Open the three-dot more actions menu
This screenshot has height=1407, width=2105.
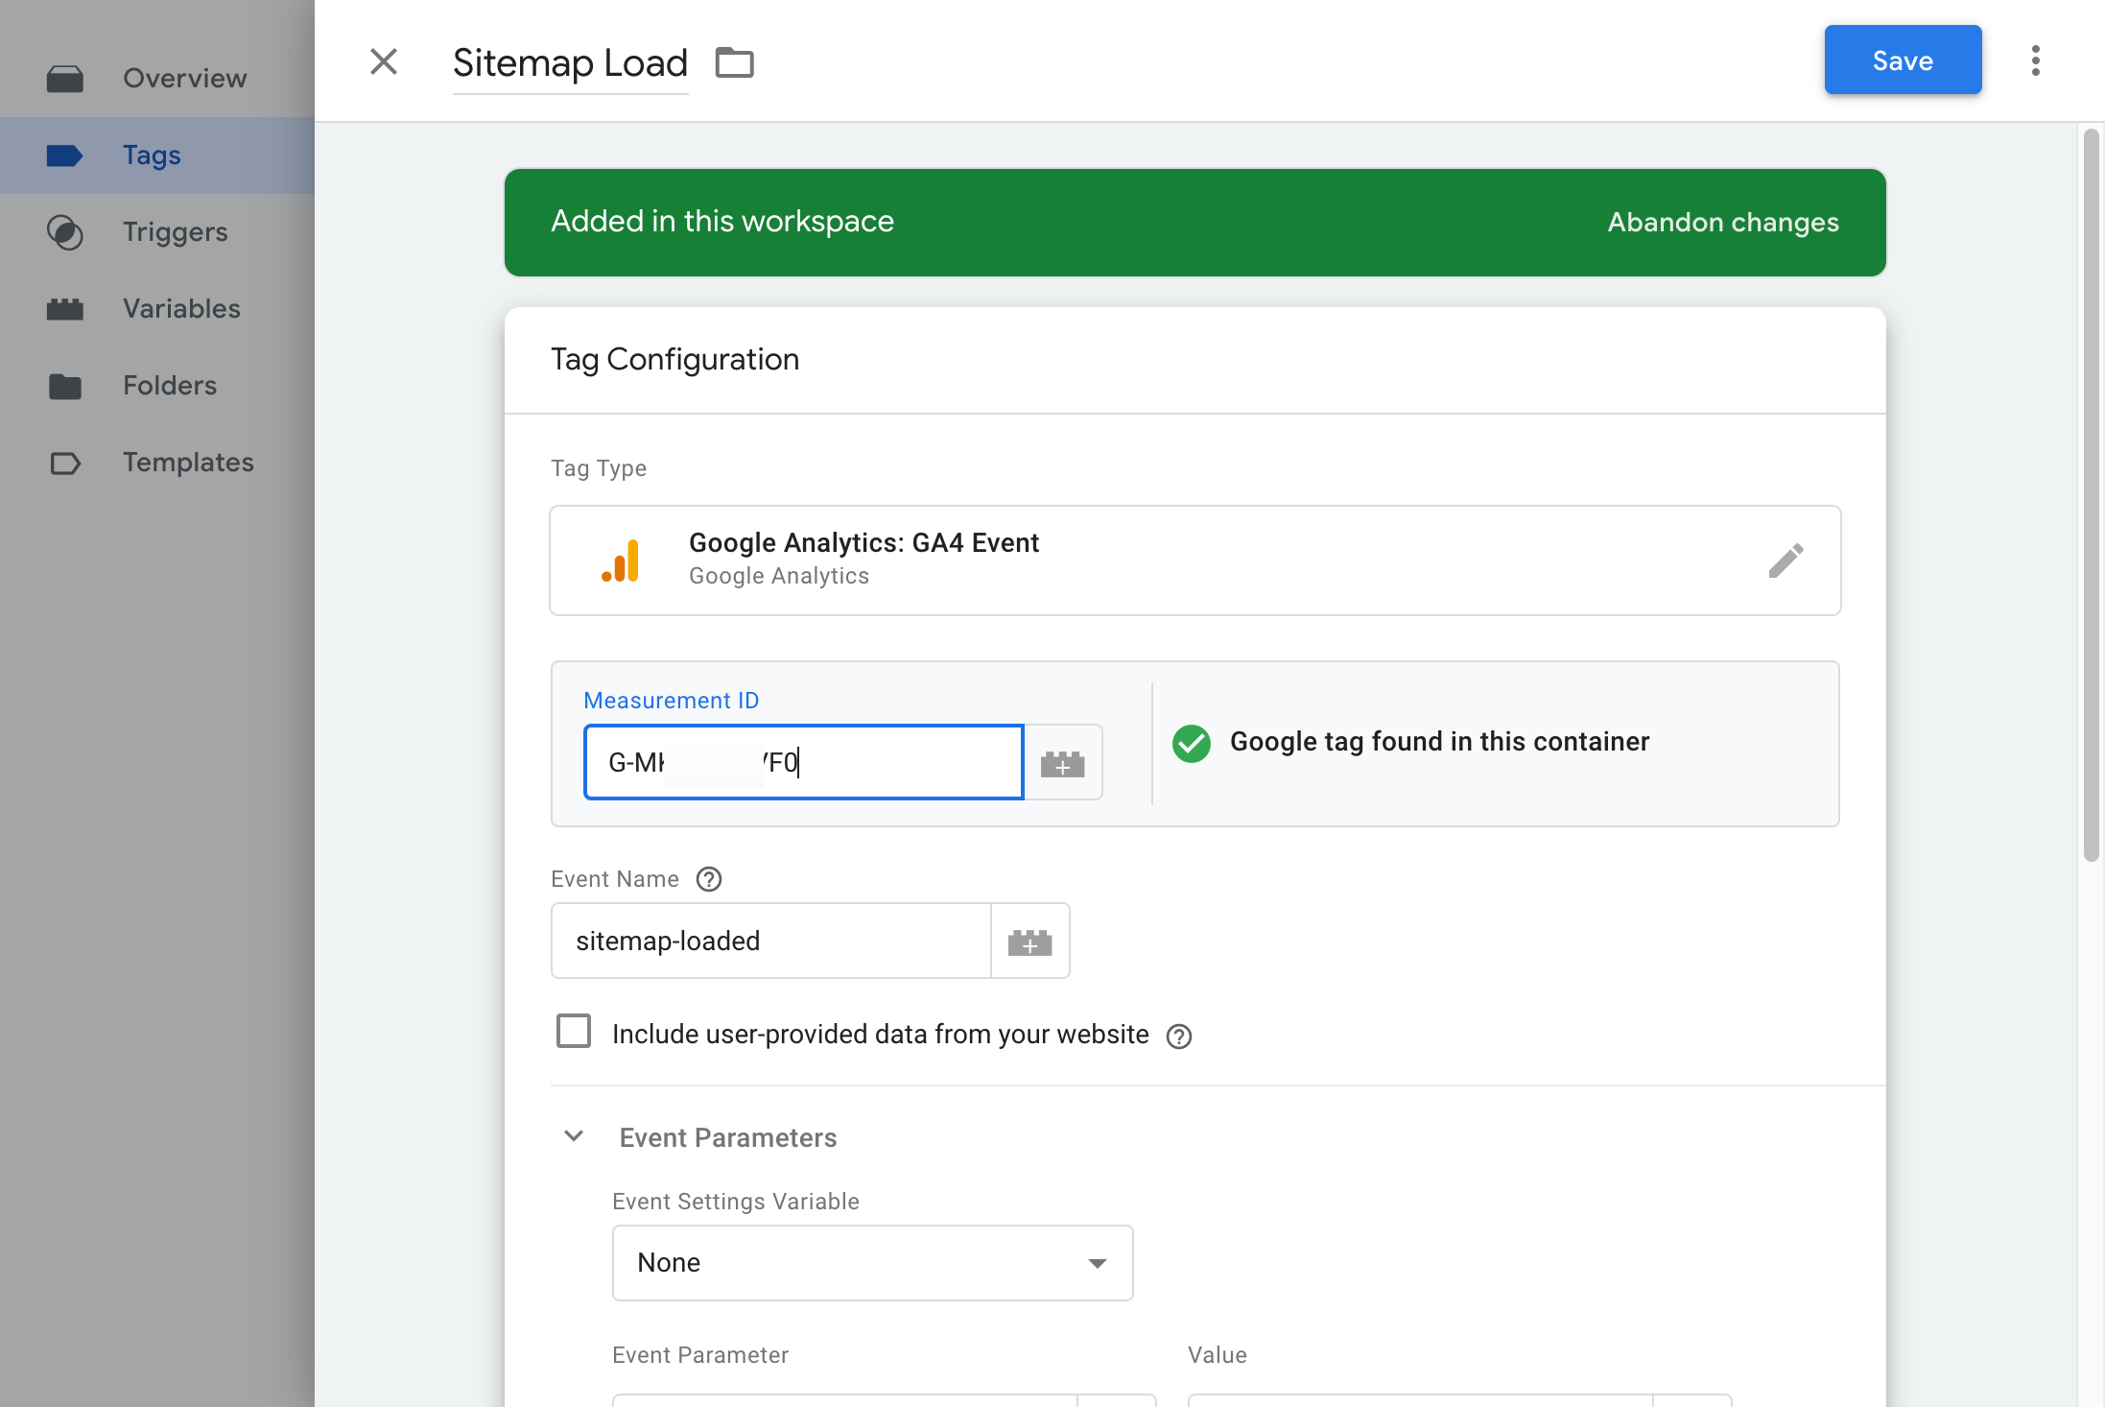coord(2035,60)
